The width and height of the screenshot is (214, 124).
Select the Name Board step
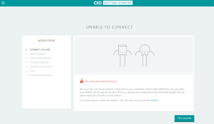click(37, 54)
